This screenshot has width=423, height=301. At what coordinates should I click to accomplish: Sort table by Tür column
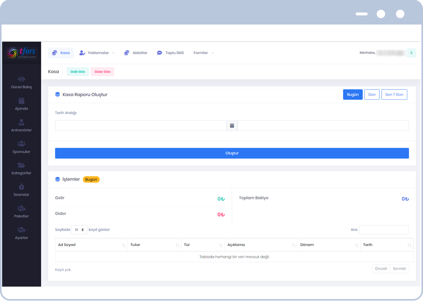click(203, 245)
